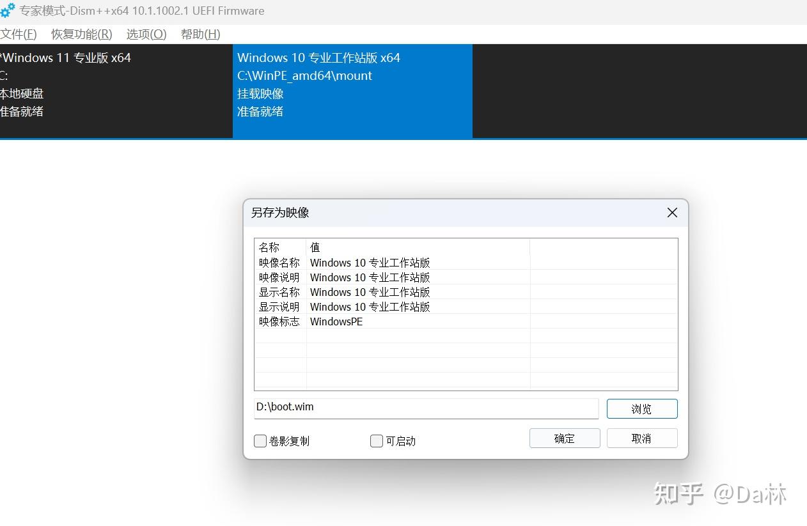Click the D:\boot.wim path field
The height and width of the screenshot is (526, 807).
point(426,408)
